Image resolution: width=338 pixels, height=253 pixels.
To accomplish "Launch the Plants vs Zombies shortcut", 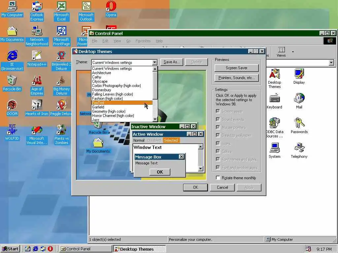I will click(61, 135).
